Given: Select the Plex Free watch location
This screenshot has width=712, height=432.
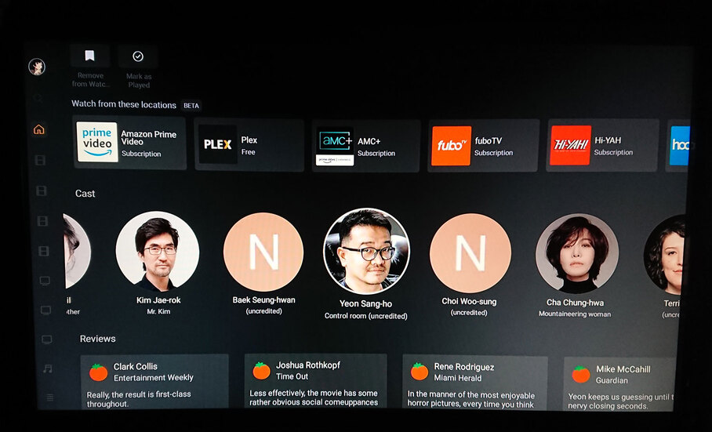Looking at the screenshot, I should 249,145.
